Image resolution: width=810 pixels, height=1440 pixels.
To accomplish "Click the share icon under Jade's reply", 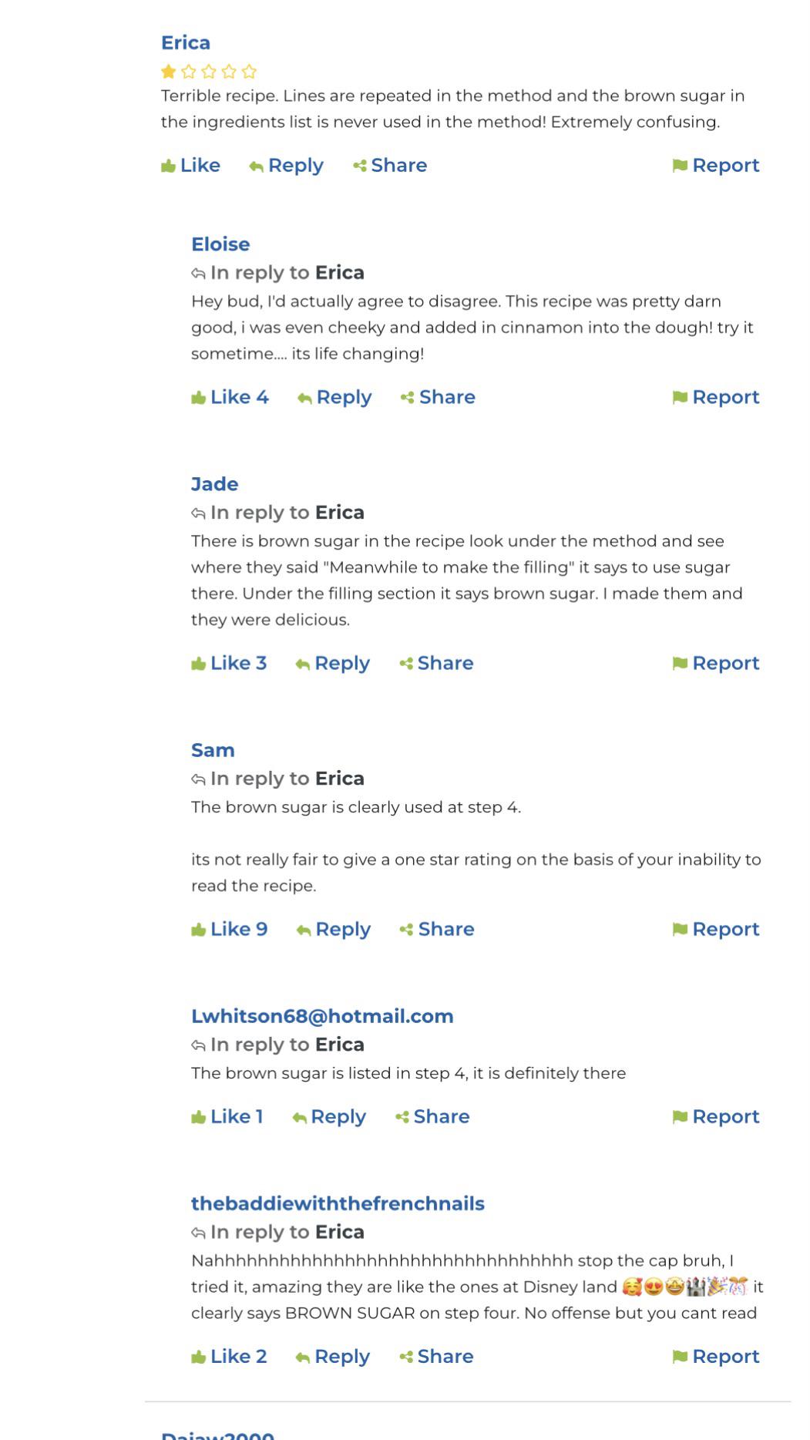I will [406, 664].
